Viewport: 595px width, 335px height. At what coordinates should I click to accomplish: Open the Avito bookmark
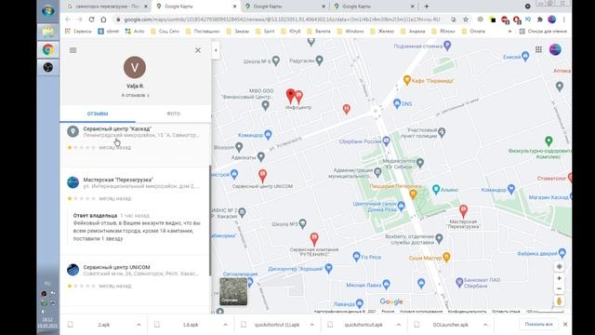point(135,31)
